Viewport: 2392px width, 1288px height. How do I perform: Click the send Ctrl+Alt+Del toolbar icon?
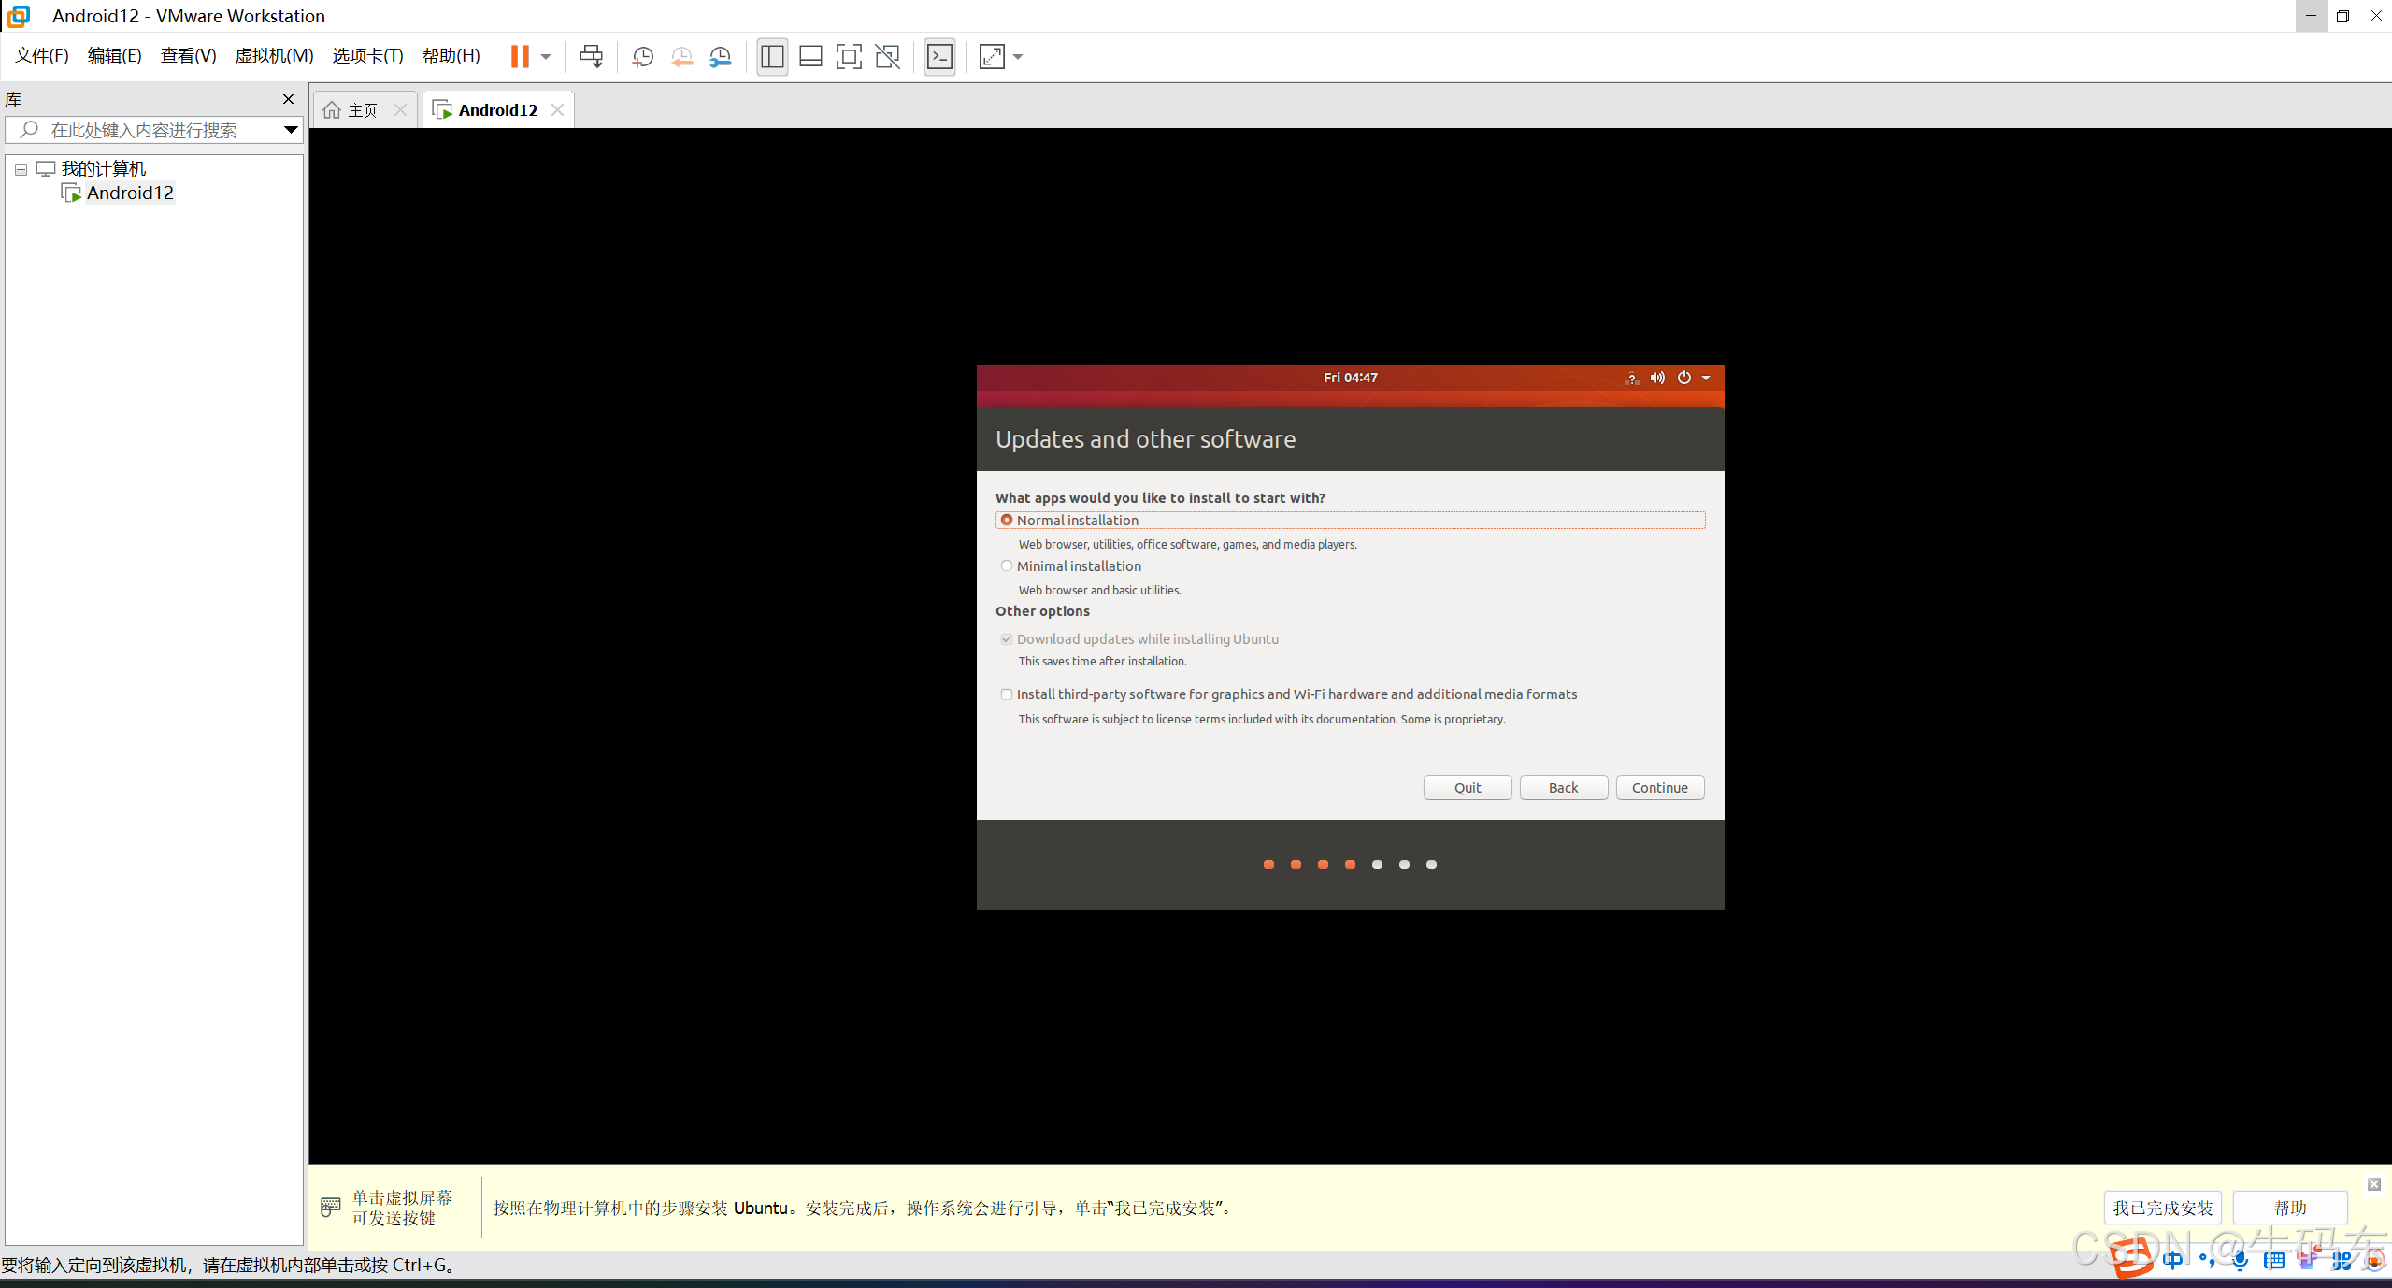pos(591,56)
